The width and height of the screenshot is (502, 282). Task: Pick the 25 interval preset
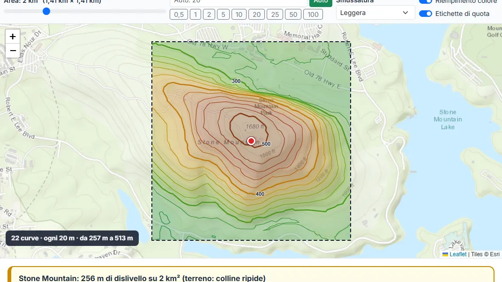(275, 15)
